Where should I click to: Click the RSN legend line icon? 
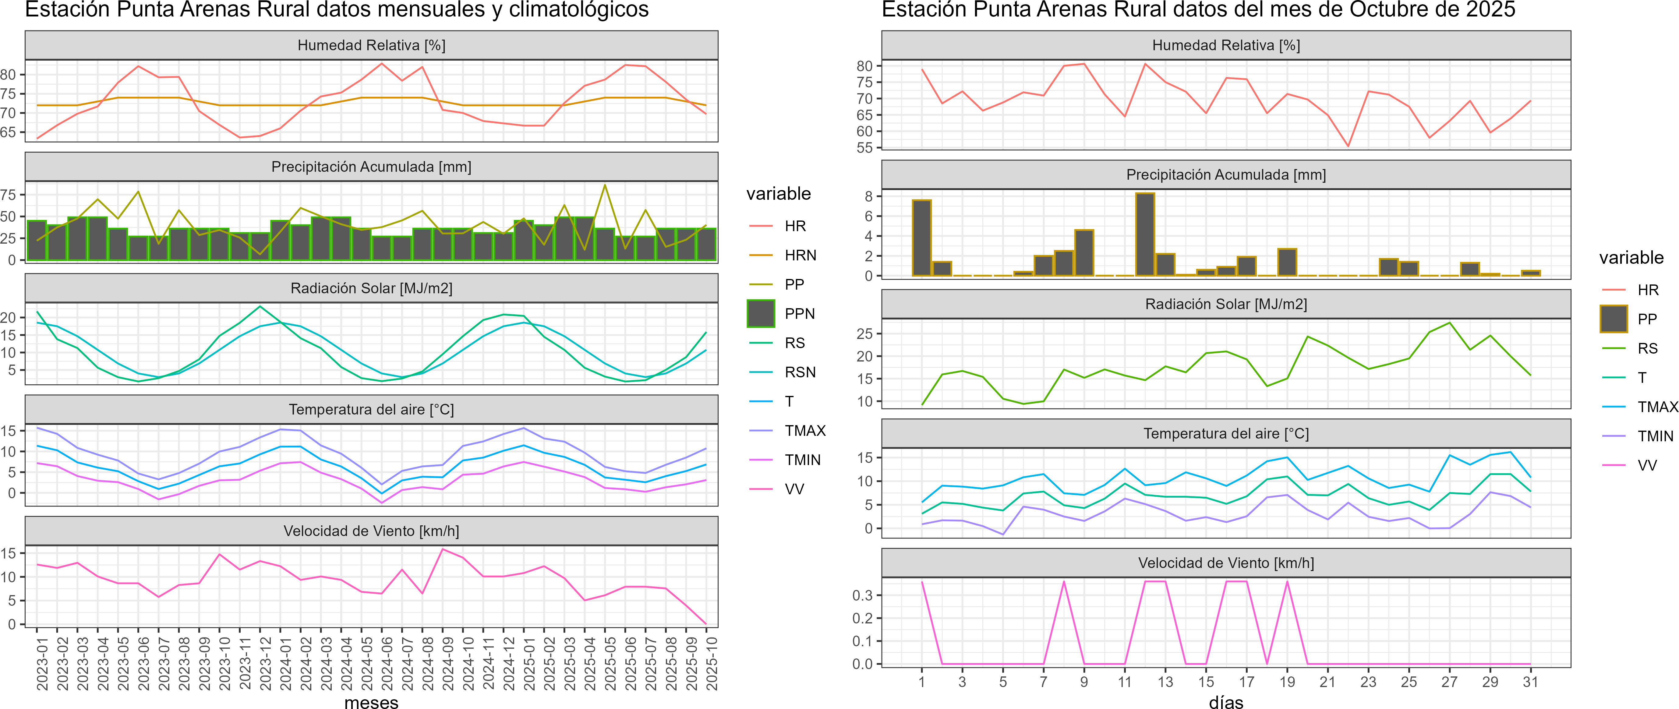coord(761,372)
